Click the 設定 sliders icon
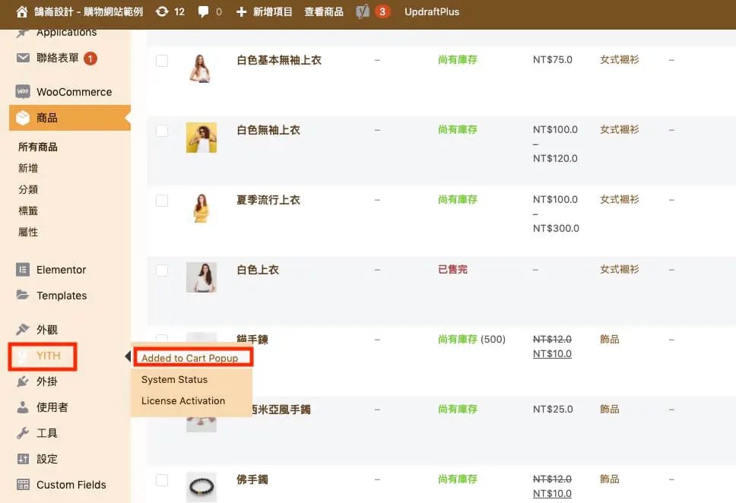This screenshot has width=736, height=503. pyautogui.click(x=23, y=459)
